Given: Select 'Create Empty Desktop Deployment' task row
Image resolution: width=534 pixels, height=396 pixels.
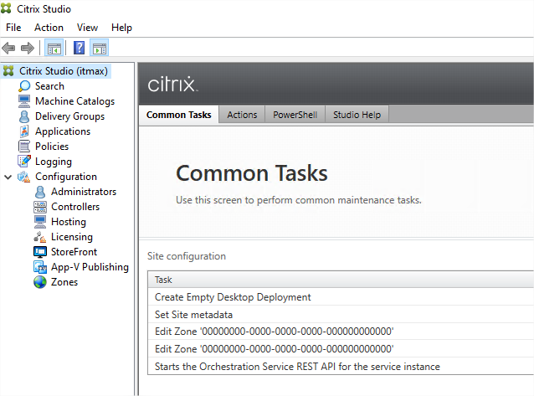Looking at the screenshot, I should tap(341, 297).
